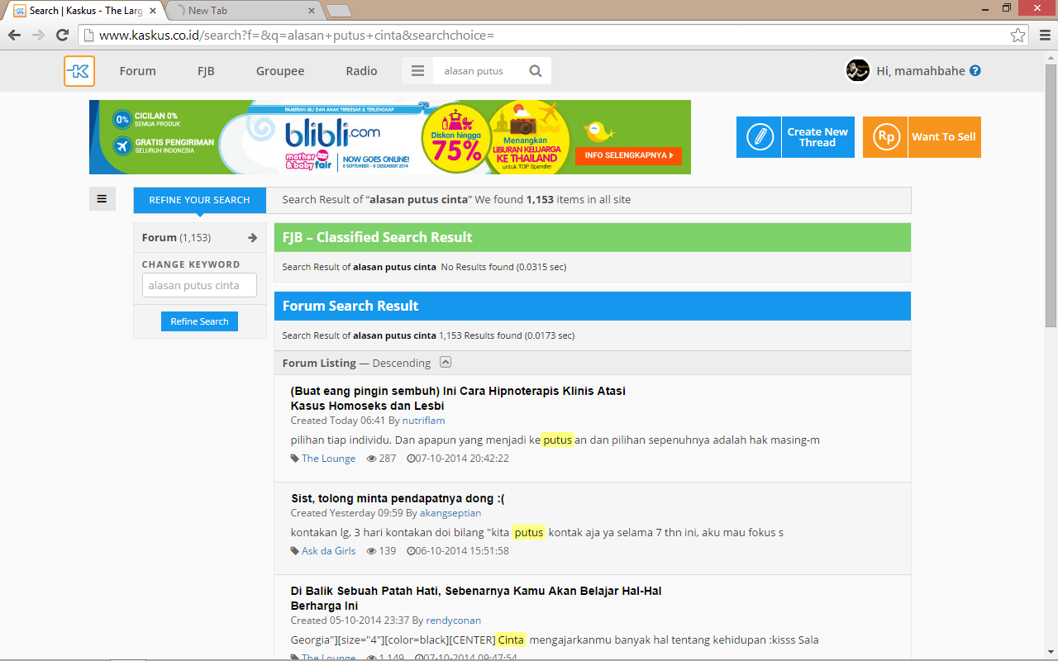Open thread about Hipnoterapis Klinis
The image size is (1058, 661).
point(458,398)
